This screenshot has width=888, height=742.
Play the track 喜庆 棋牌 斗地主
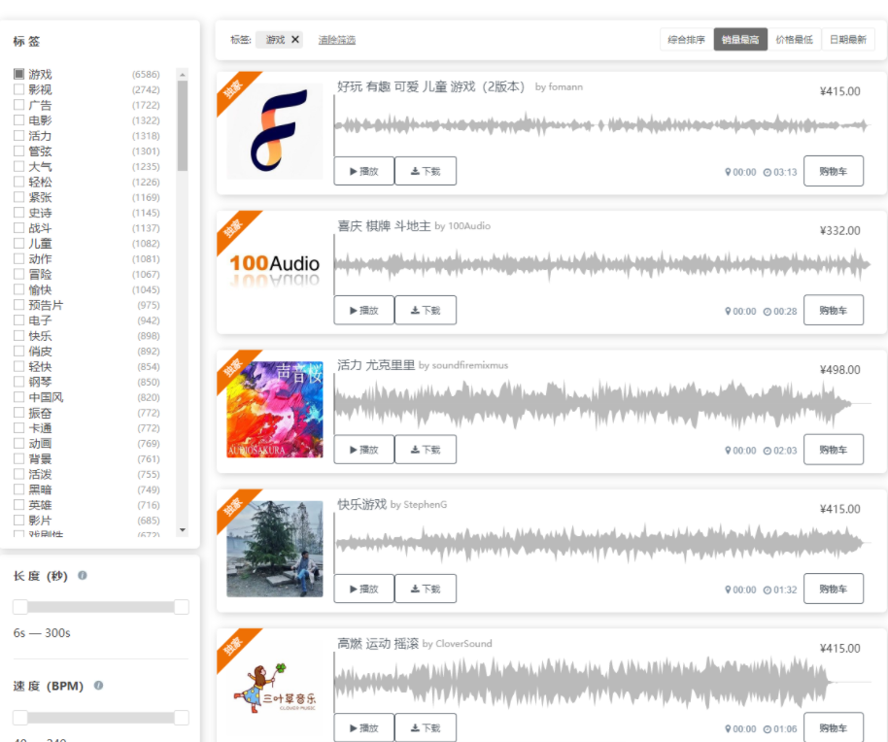[363, 310]
